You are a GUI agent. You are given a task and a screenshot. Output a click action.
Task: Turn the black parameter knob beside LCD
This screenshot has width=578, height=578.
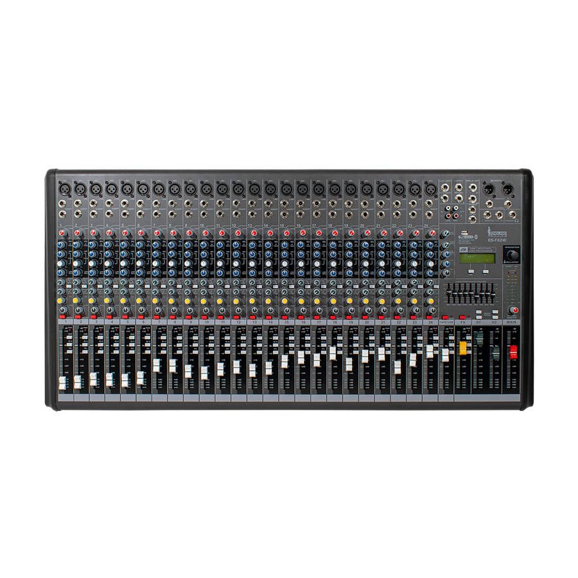pyautogui.click(x=512, y=256)
